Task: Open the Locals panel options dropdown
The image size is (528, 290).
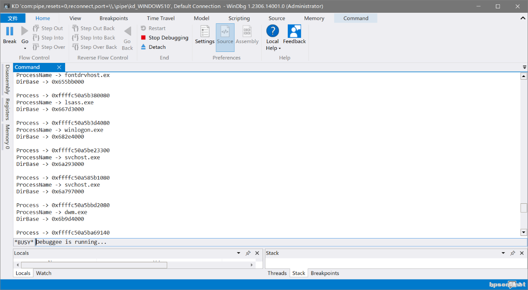Action: pos(238,253)
